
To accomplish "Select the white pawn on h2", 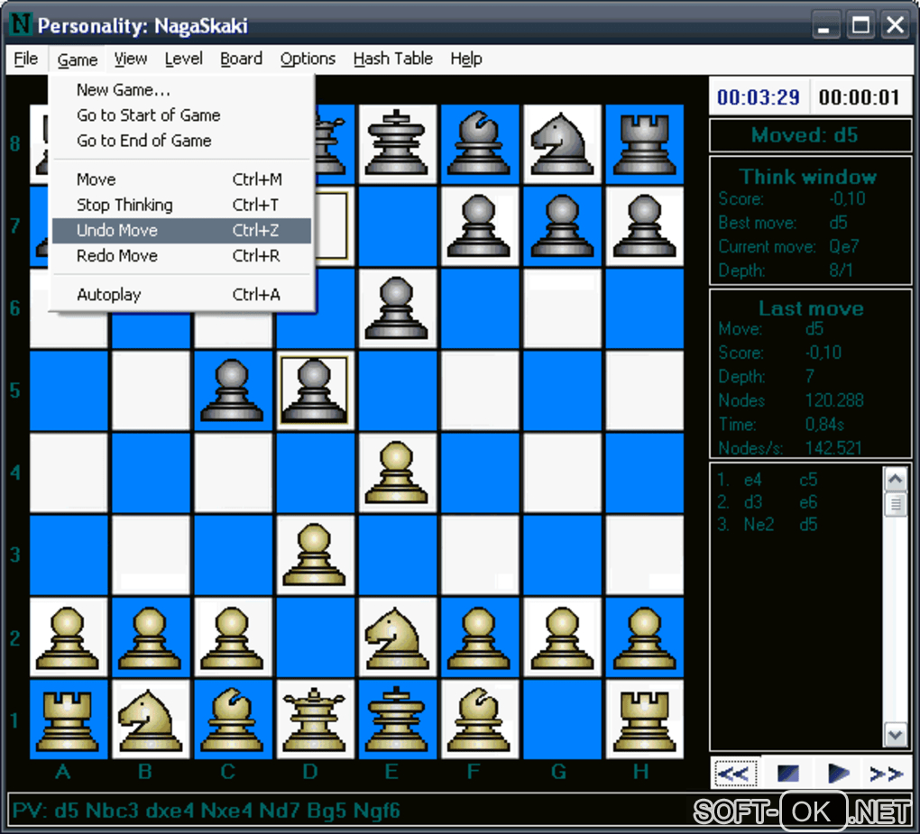I will point(644,637).
